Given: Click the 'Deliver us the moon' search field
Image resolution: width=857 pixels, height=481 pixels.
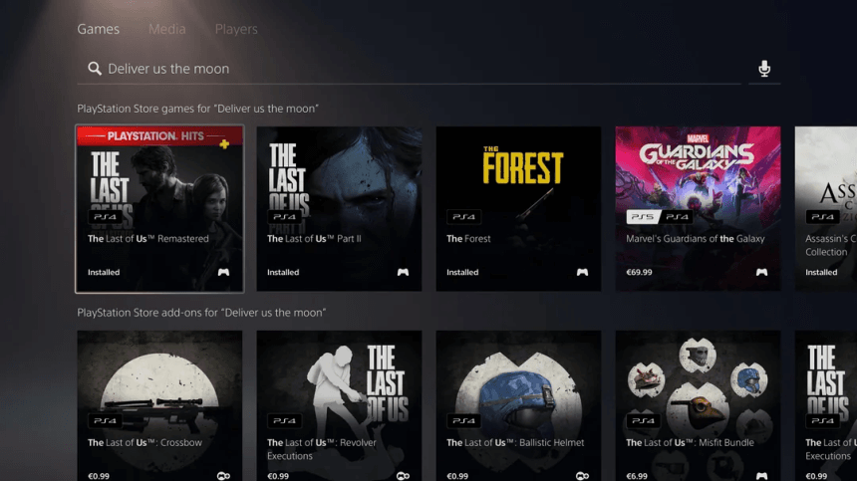Looking at the screenshot, I should click(x=409, y=69).
